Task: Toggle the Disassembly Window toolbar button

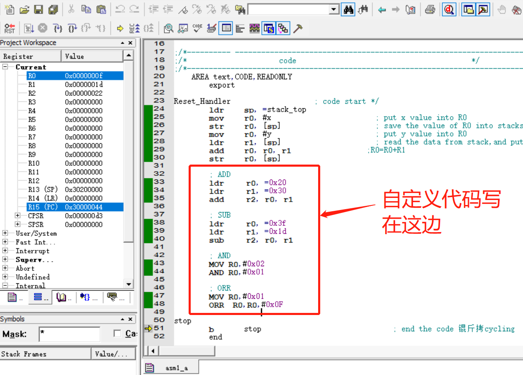Action: point(168,28)
